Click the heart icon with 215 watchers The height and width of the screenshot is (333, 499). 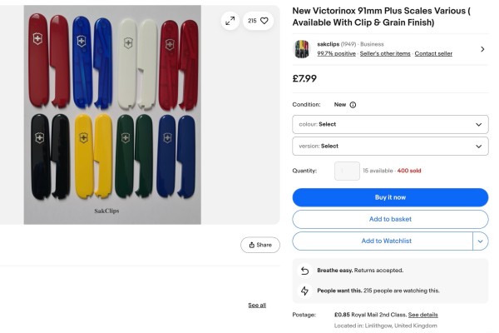258,21
